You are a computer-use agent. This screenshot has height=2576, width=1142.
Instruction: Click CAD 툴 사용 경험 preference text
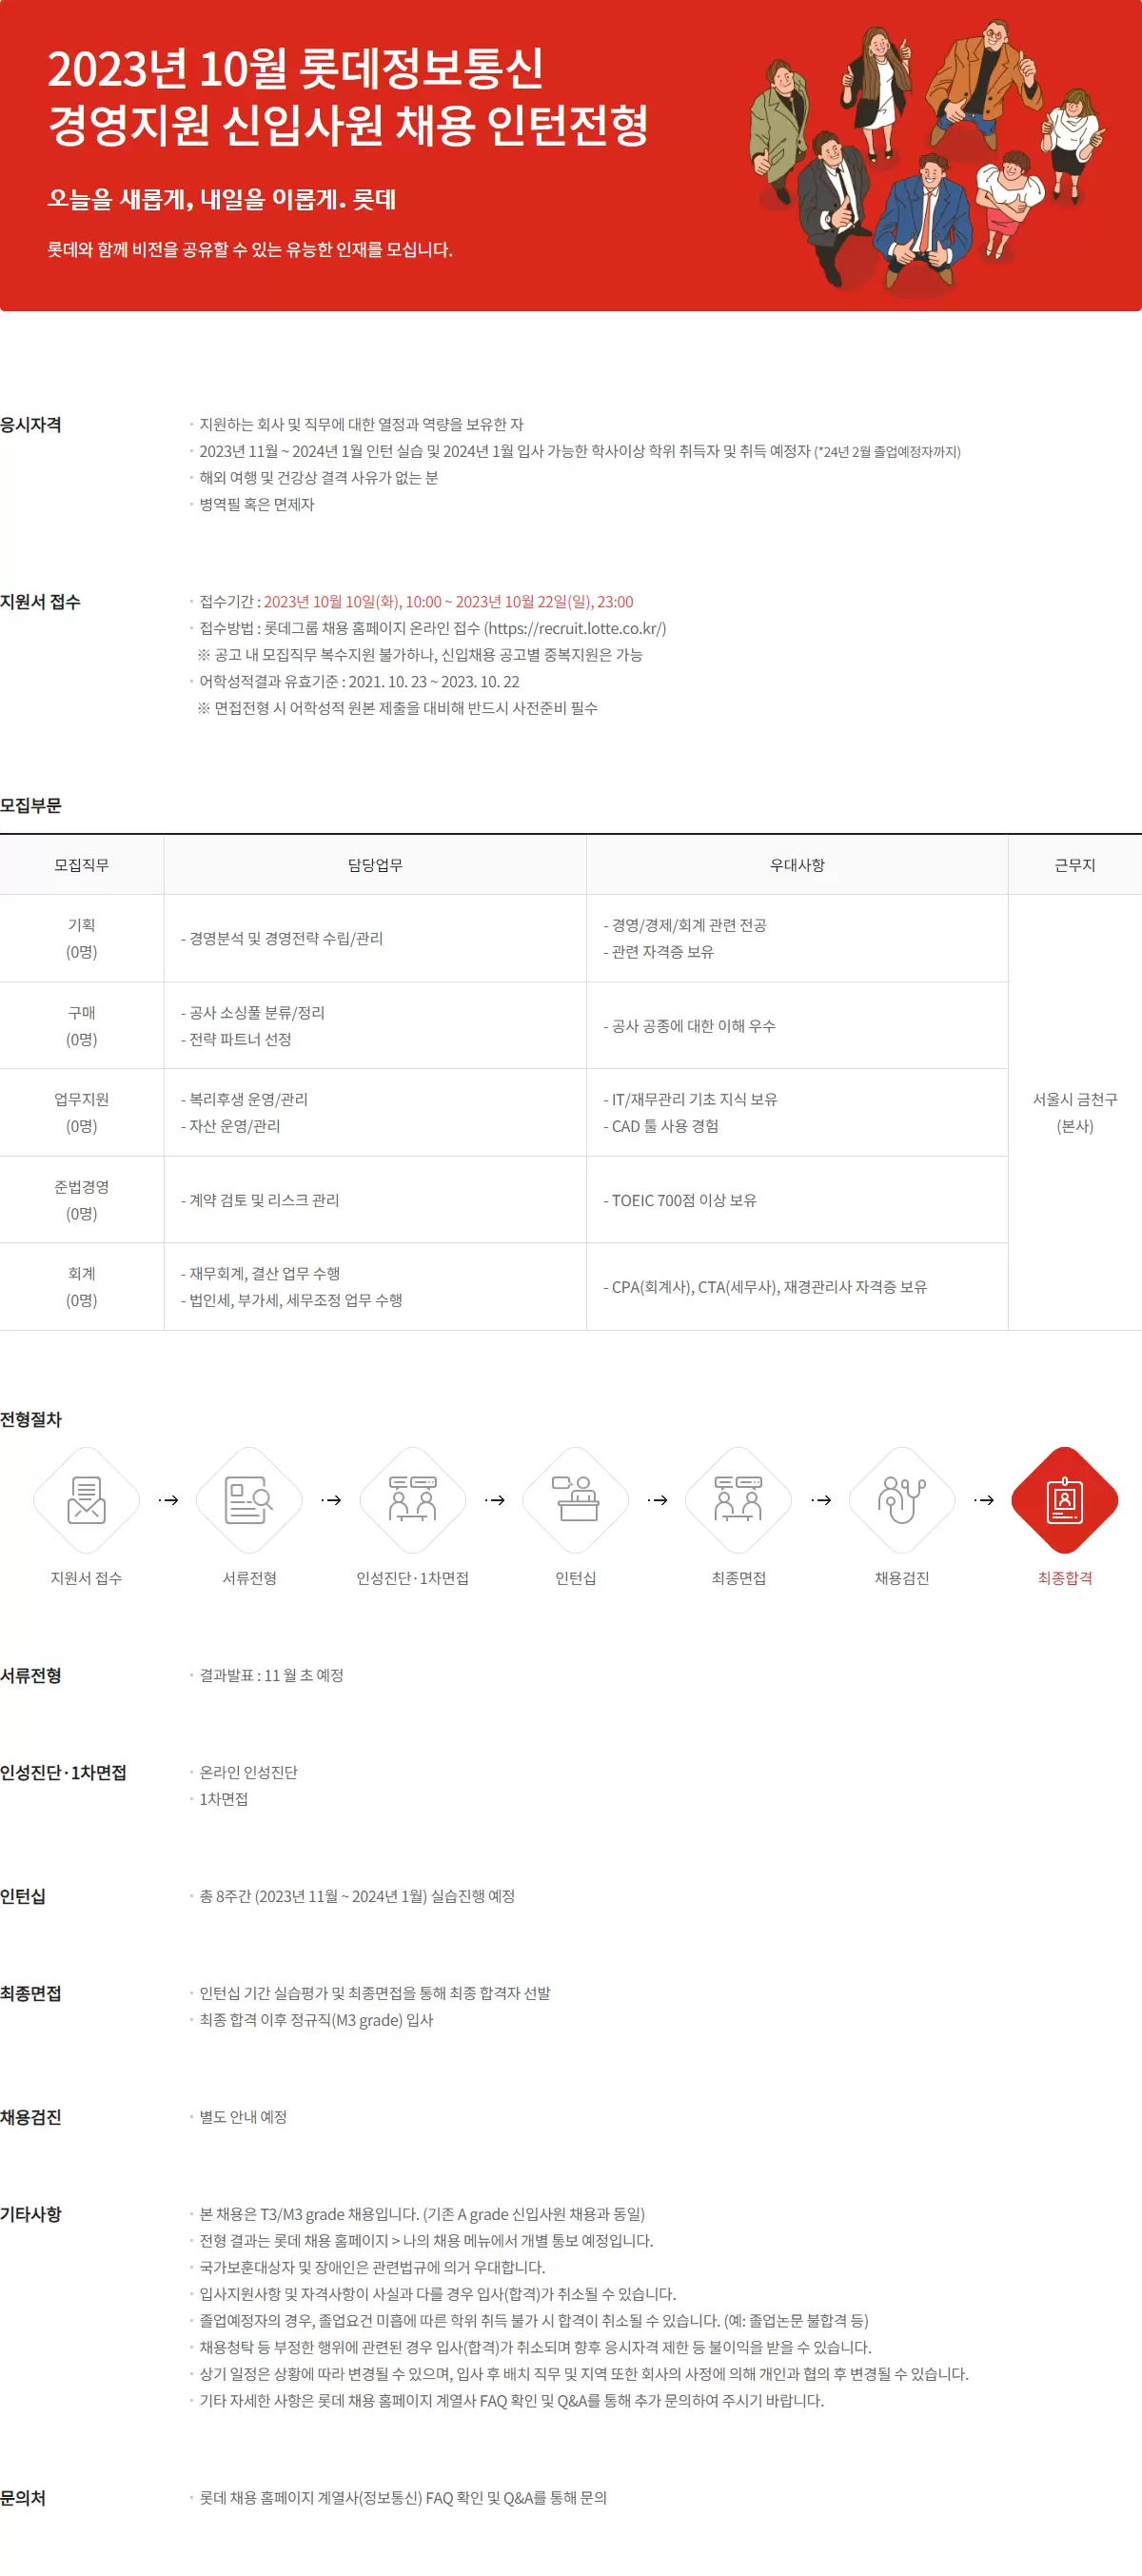pos(661,1126)
